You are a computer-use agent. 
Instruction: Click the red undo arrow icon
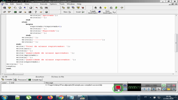click(36, 8)
